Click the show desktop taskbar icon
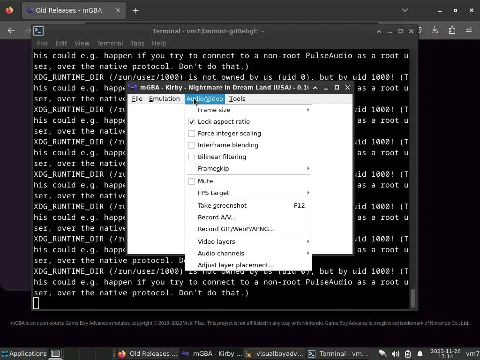This screenshot has height=360, width=480. click(x=55, y=354)
